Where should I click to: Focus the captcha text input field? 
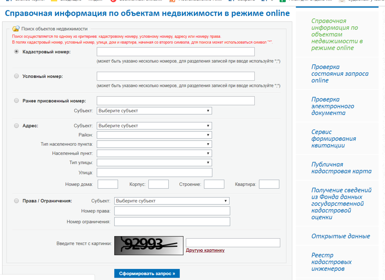point(233,243)
